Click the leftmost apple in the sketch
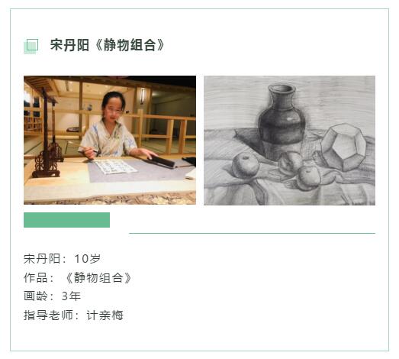 [246, 166]
